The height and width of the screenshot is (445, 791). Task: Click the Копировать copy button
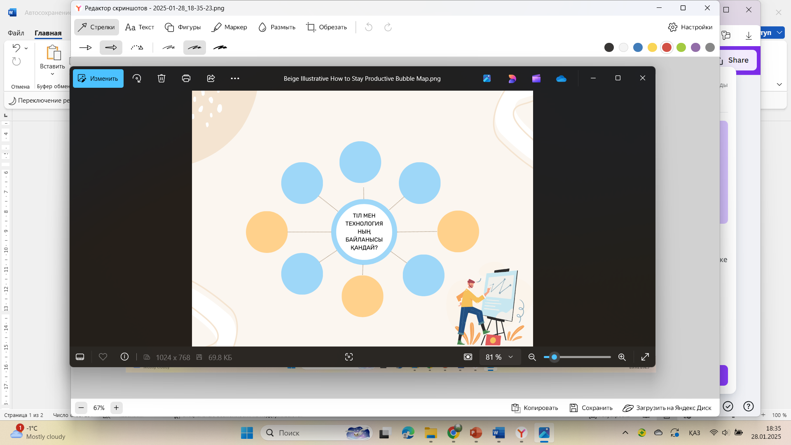[x=535, y=408]
